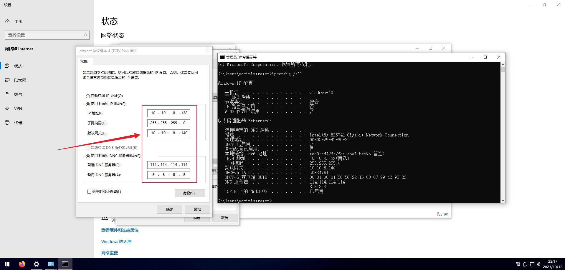Select the 拨号 sidebar item label
Image resolution: width=565 pixels, height=270 pixels.
click(18, 94)
